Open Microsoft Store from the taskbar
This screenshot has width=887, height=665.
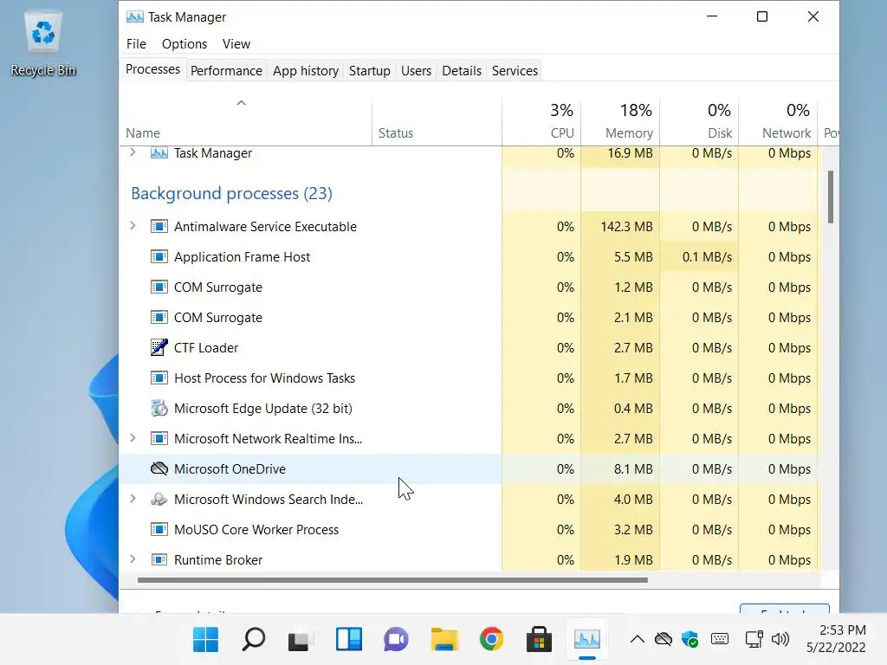539,640
